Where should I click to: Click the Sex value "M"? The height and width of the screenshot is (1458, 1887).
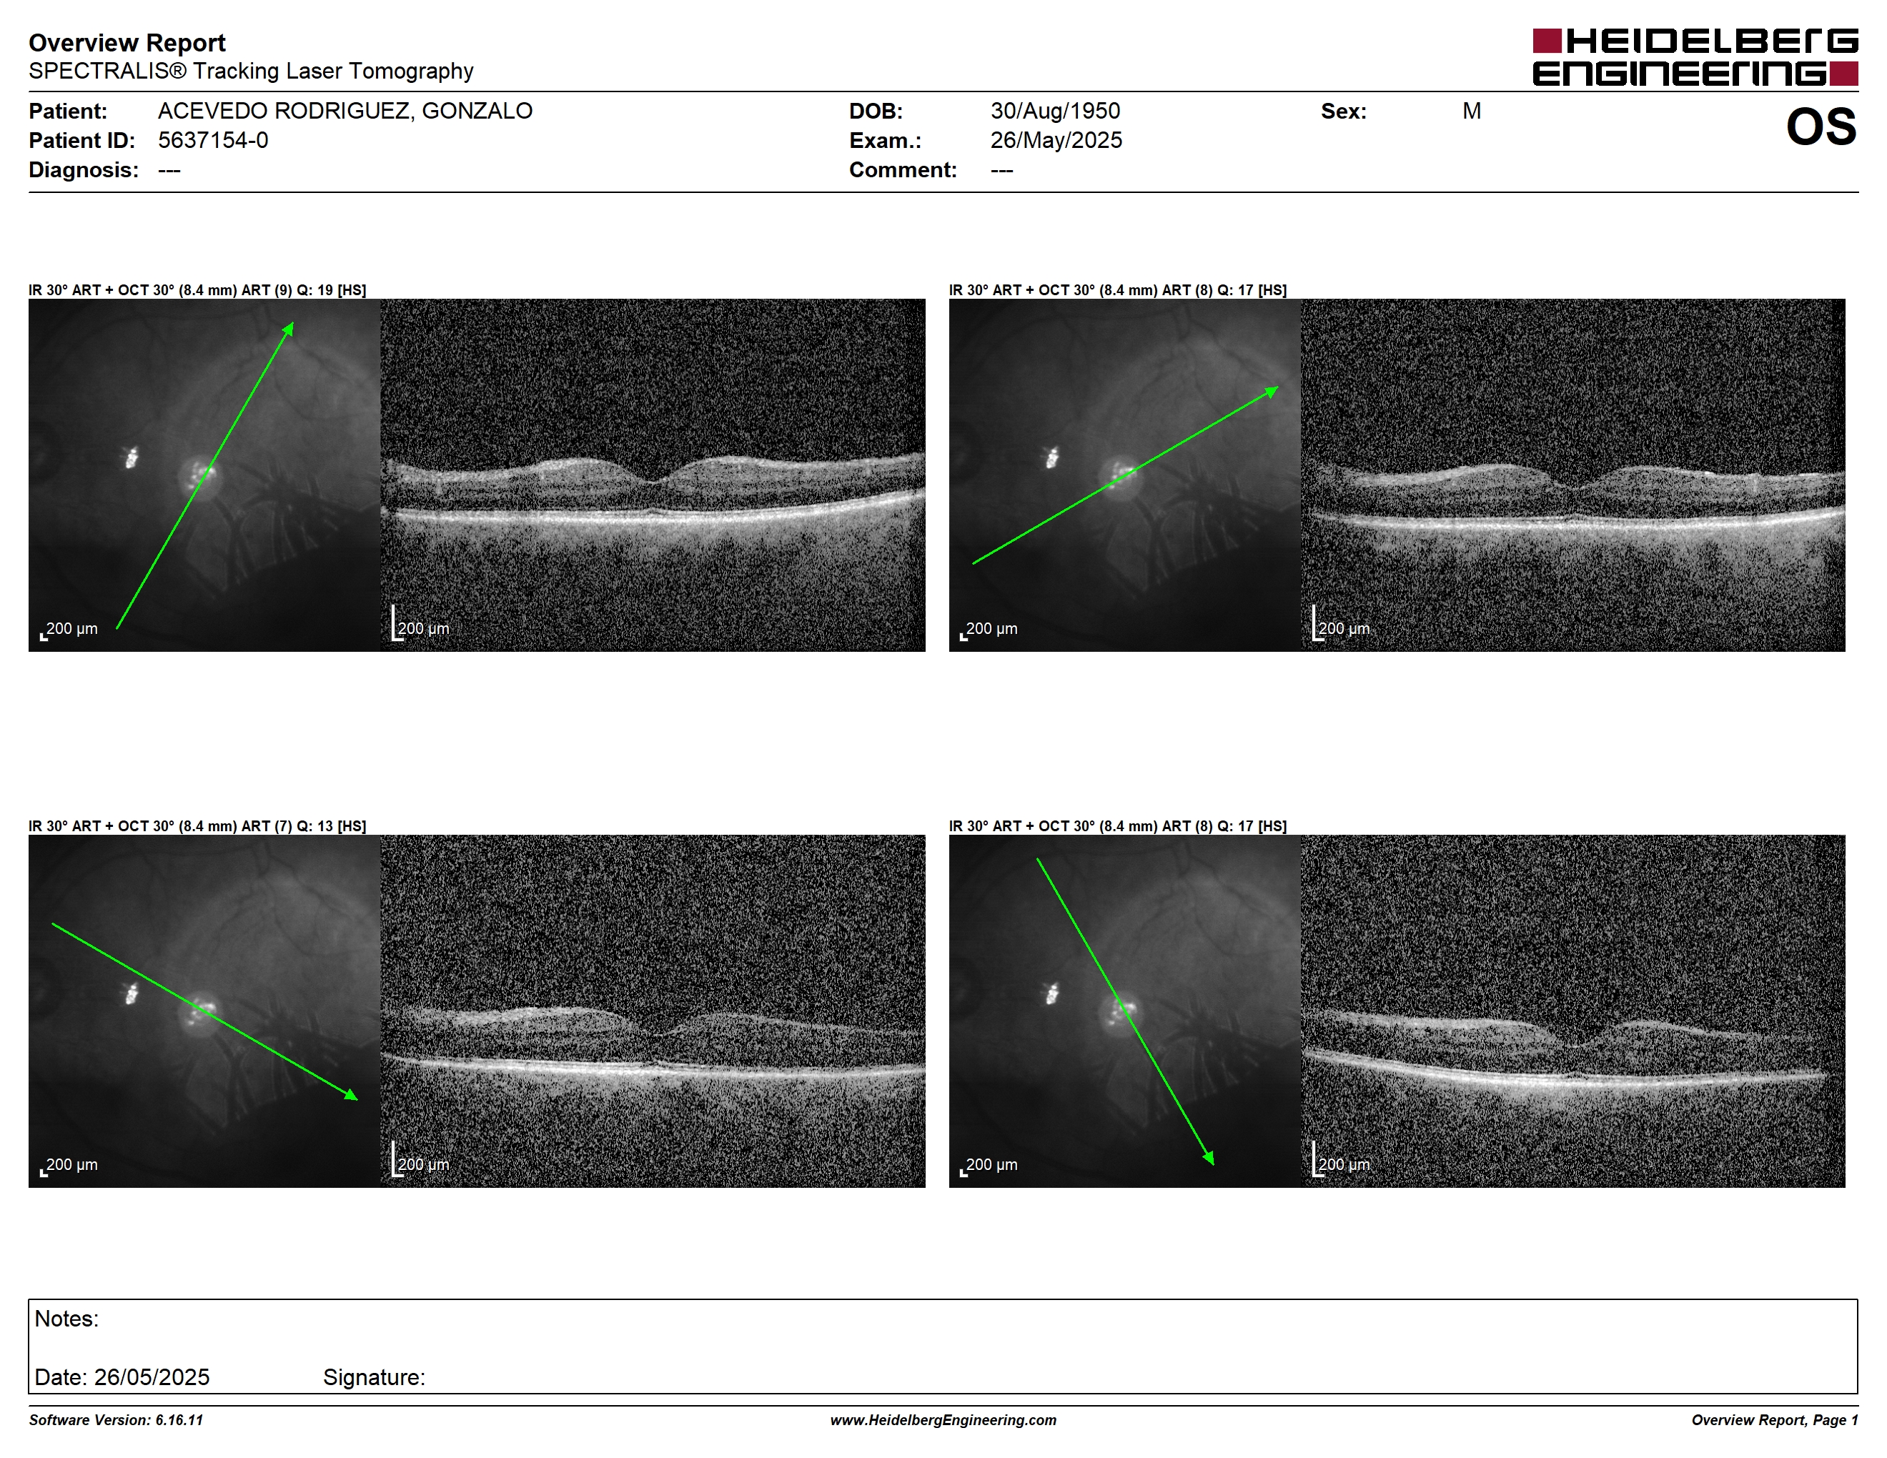(x=1472, y=111)
